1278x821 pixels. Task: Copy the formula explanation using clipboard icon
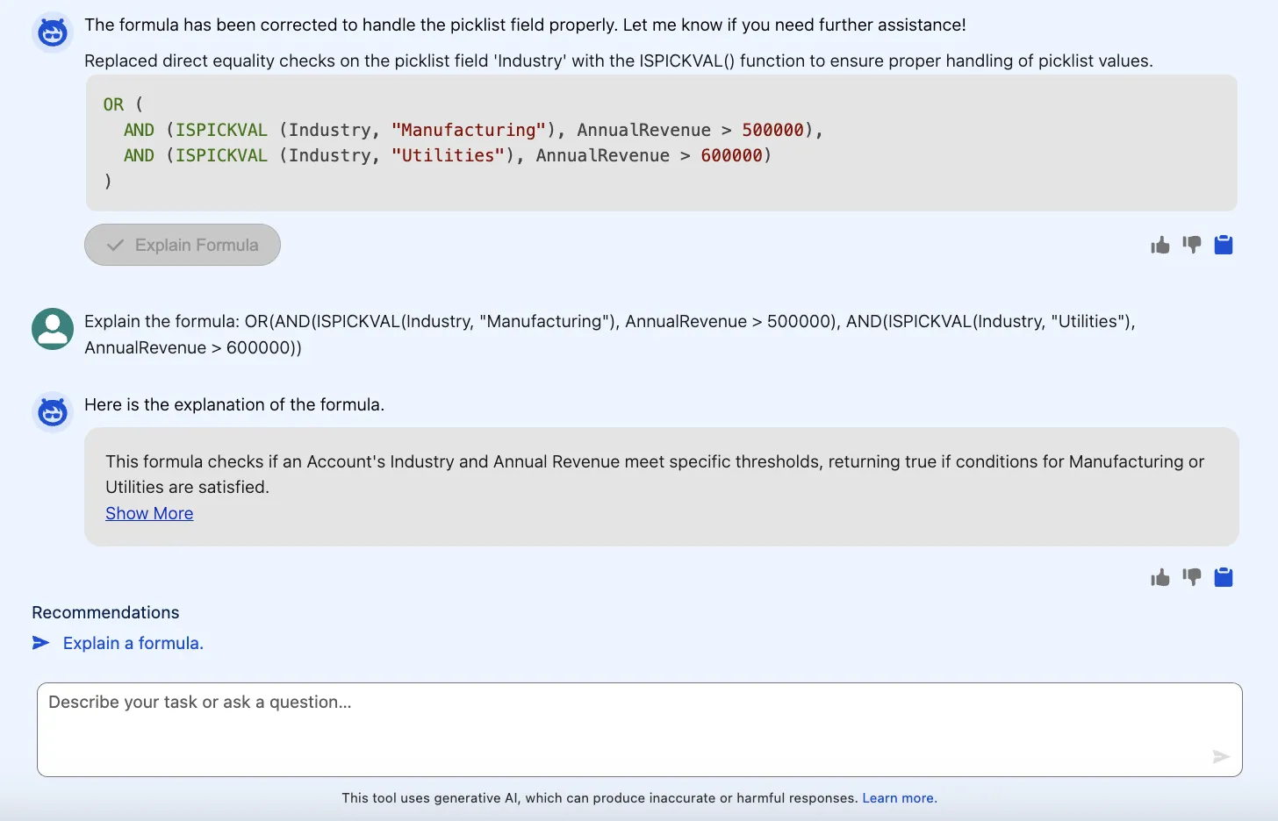pyautogui.click(x=1224, y=576)
